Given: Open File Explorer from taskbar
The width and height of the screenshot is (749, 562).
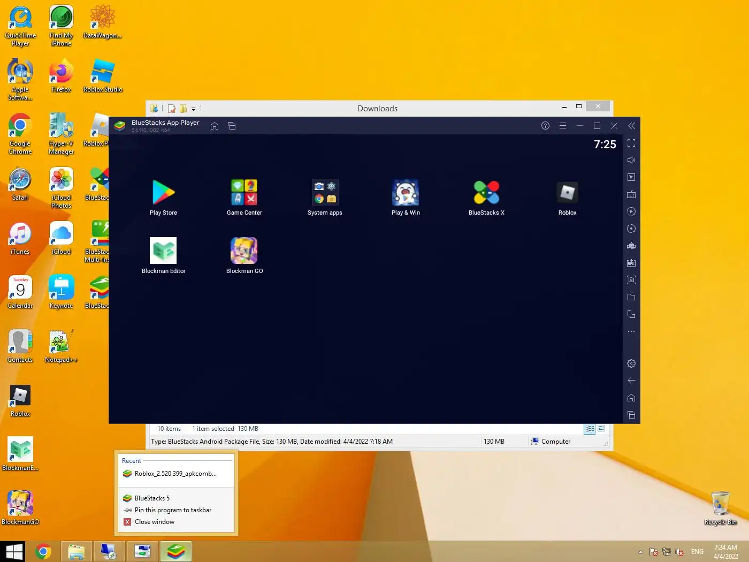Looking at the screenshot, I should (76, 551).
